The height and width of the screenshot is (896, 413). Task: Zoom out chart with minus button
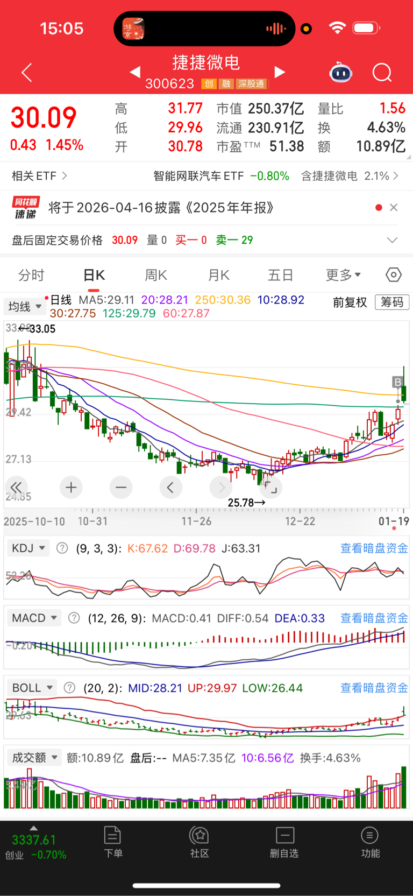(x=121, y=488)
